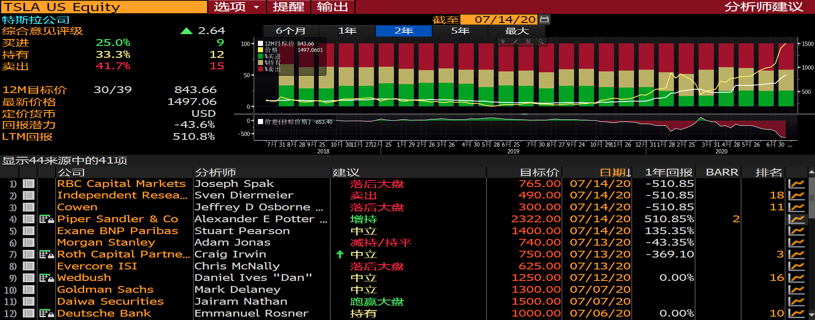This screenshot has height=320, width=815.
Task: Open the document icon for Evercore ISI
Action: 29,266
